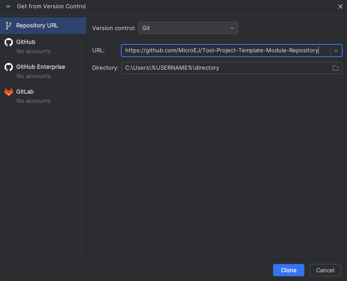The height and width of the screenshot is (281, 347).
Task: Click the GitLab fox icon
Action: 8,92
